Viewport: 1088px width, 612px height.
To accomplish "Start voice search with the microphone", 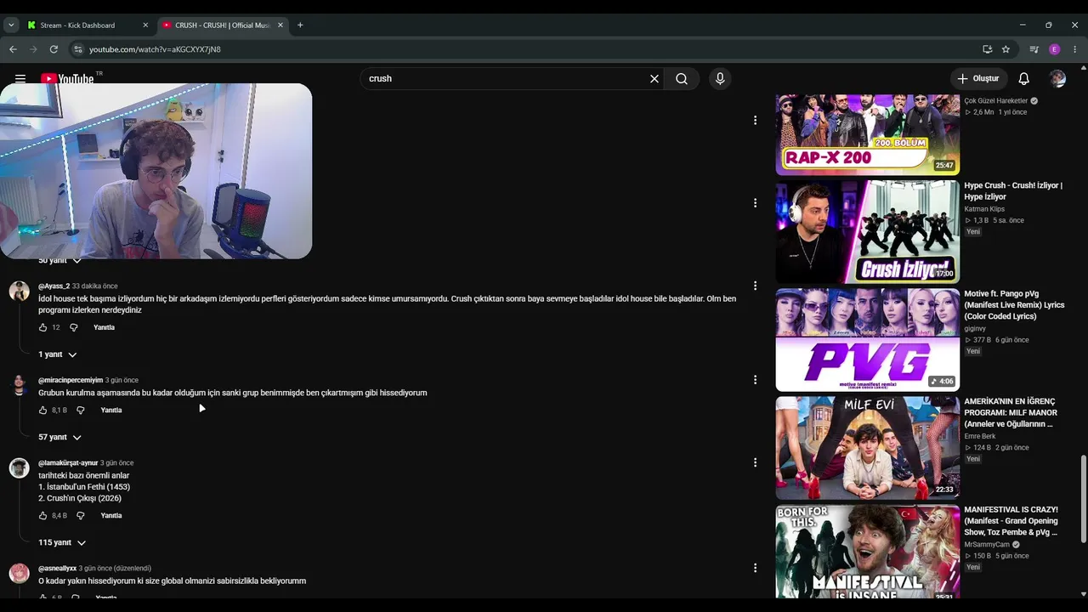I will tap(720, 78).
